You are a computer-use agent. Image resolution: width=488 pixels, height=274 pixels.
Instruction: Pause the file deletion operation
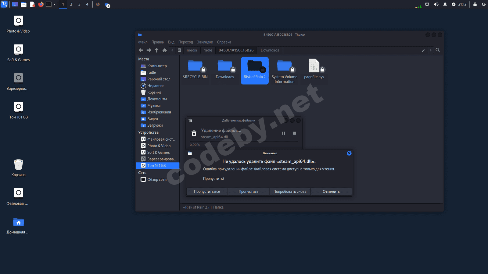pos(284,133)
